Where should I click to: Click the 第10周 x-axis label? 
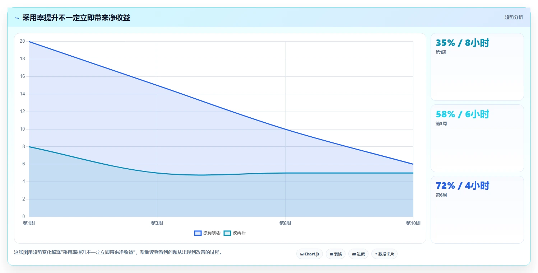413,223
